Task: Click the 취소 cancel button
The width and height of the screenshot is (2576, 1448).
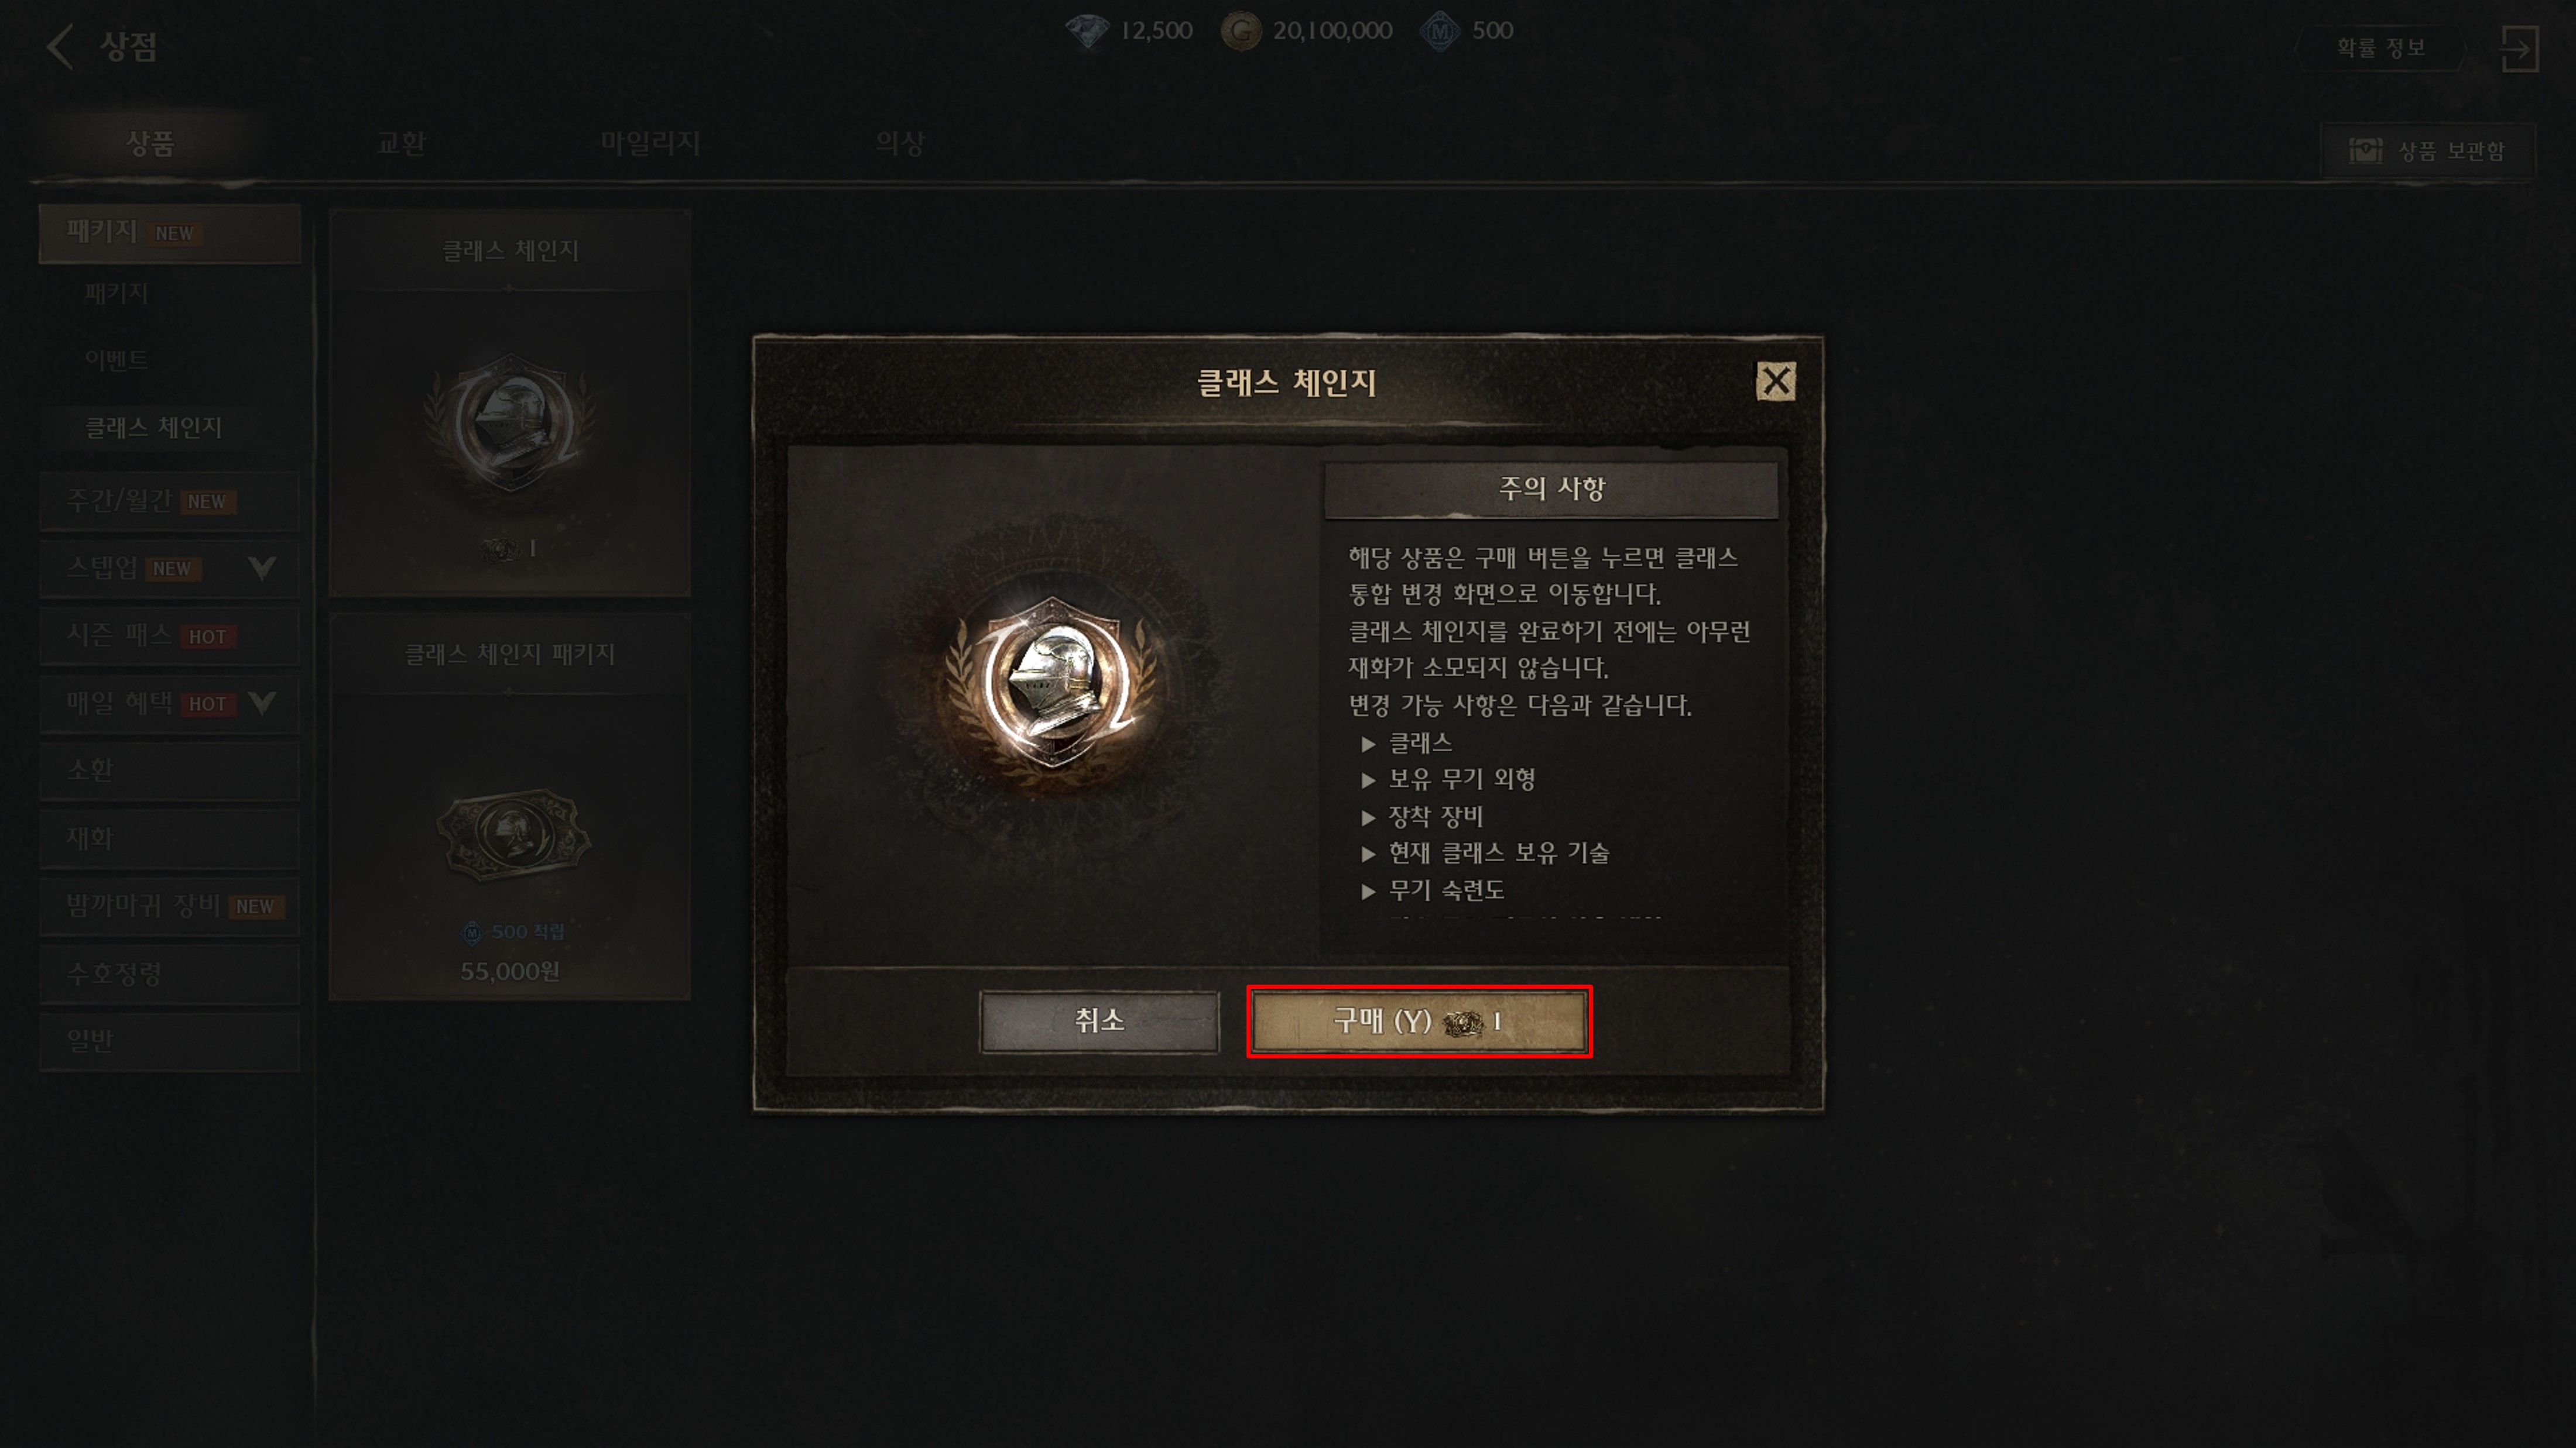Action: pyautogui.click(x=1100, y=1021)
